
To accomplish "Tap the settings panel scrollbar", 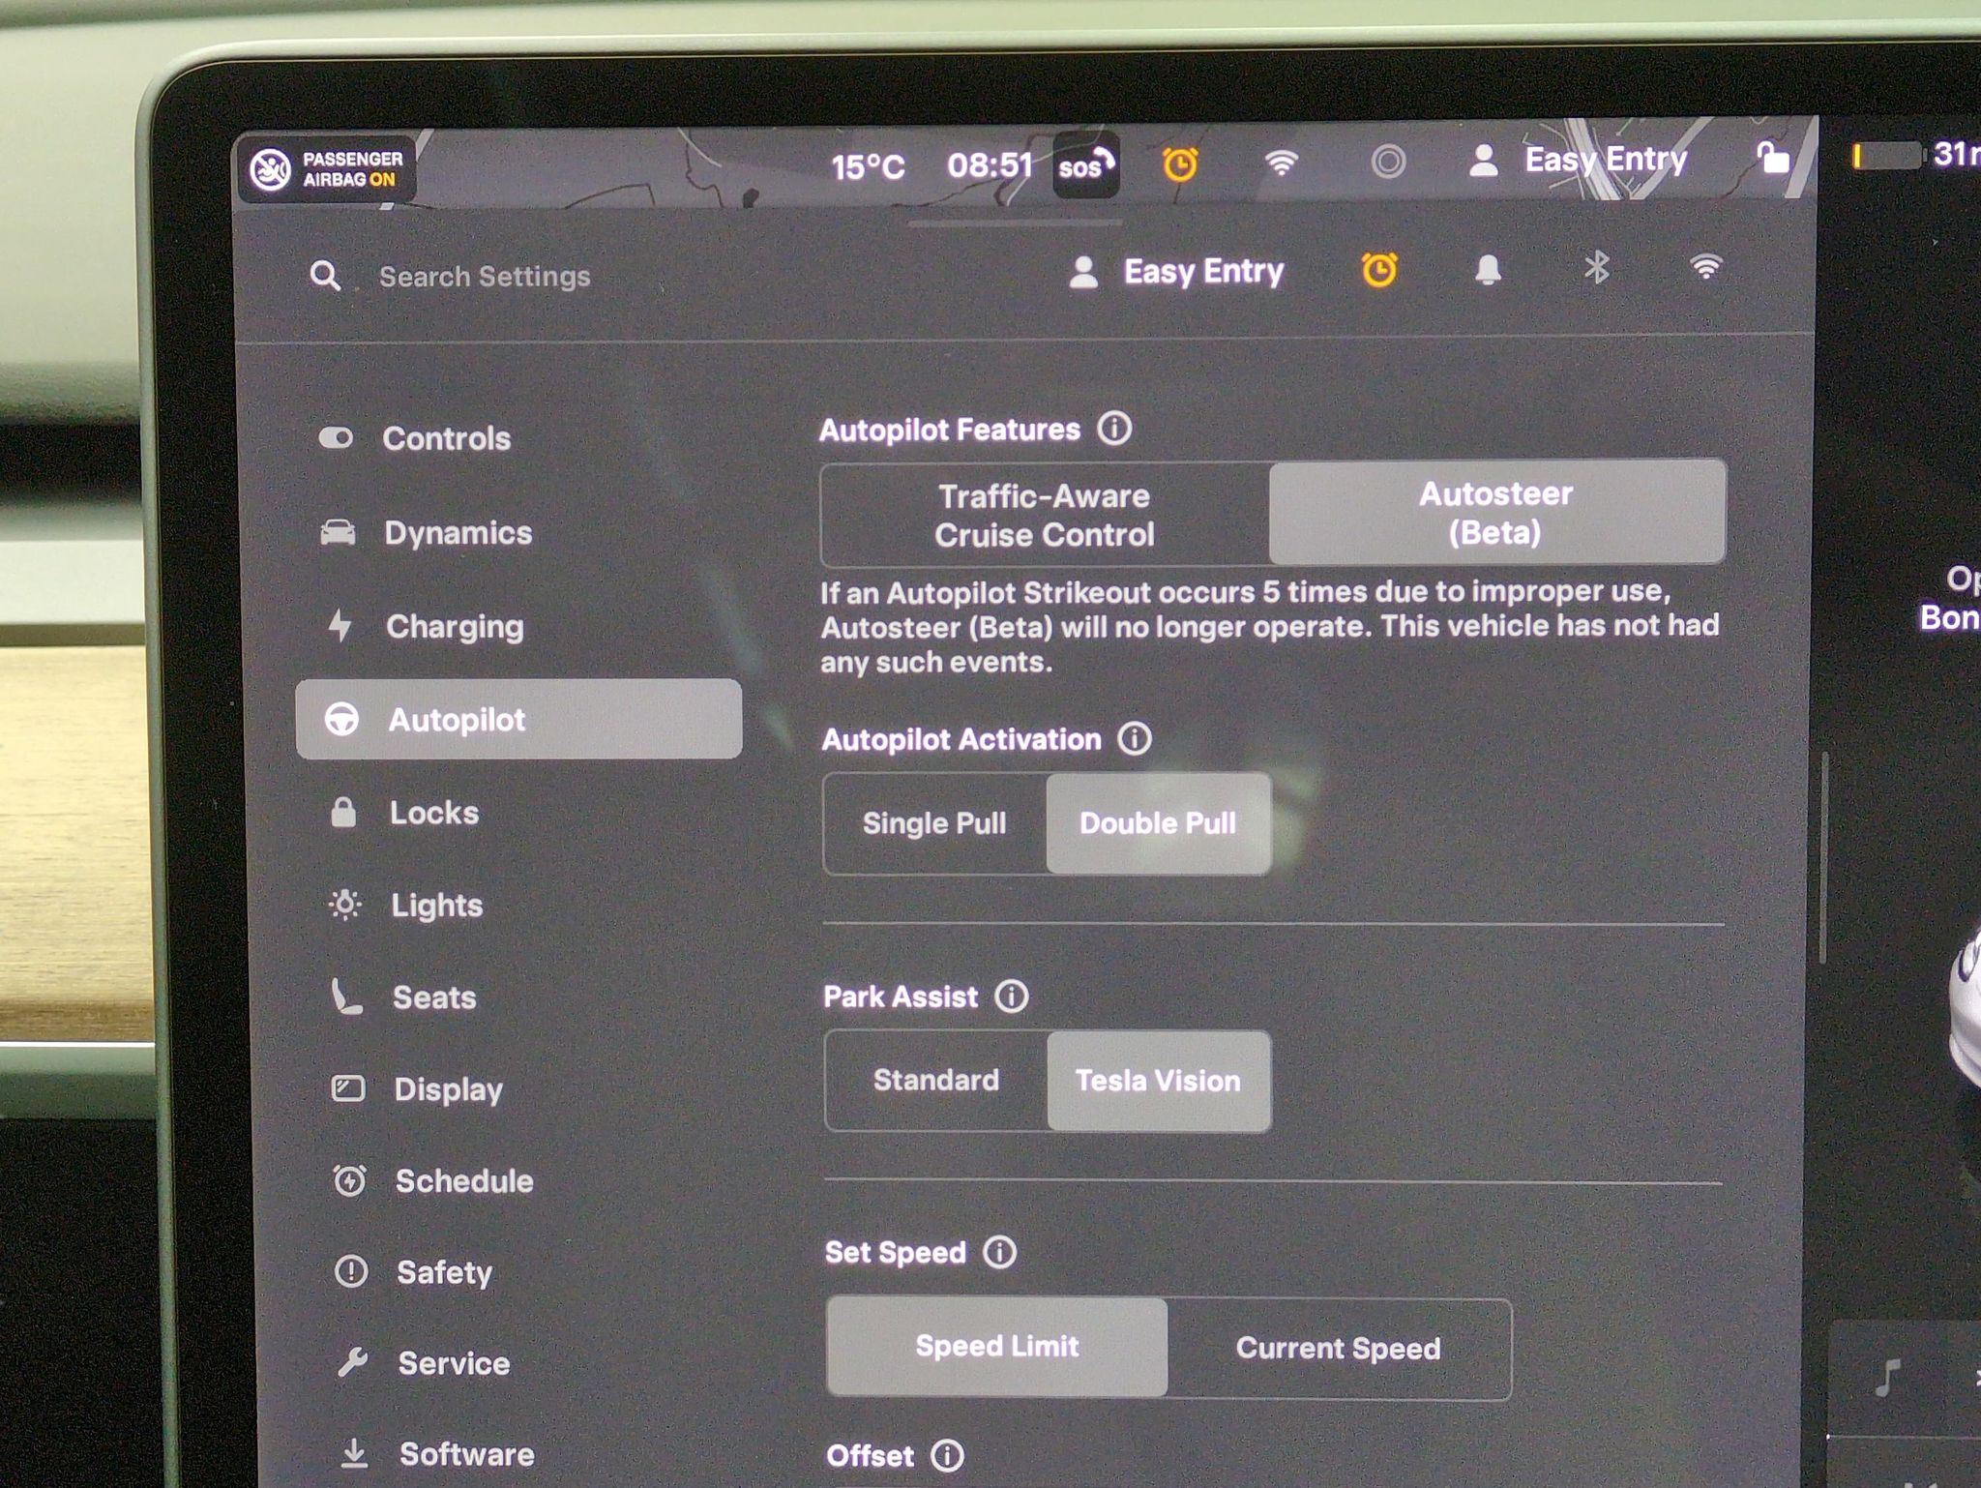I will pos(1824,857).
